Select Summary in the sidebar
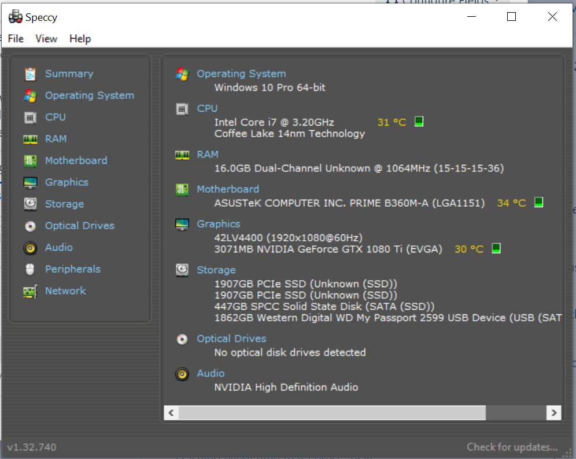This screenshot has width=576, height=459. click(x=69, y=74)
